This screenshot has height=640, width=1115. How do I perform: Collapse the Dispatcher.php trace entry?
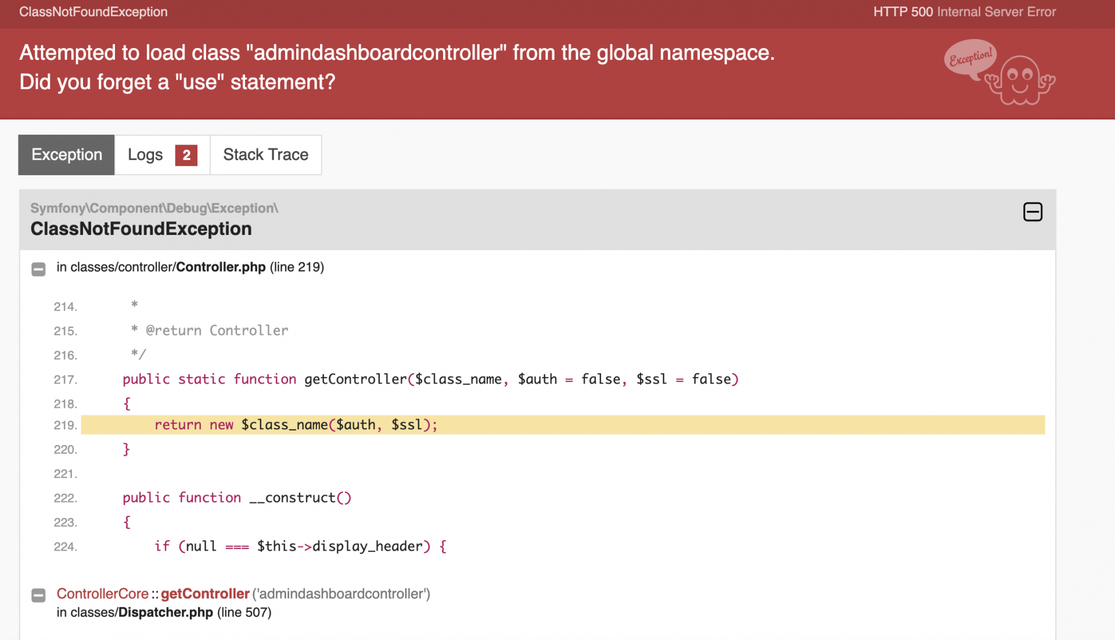[38, 595]
